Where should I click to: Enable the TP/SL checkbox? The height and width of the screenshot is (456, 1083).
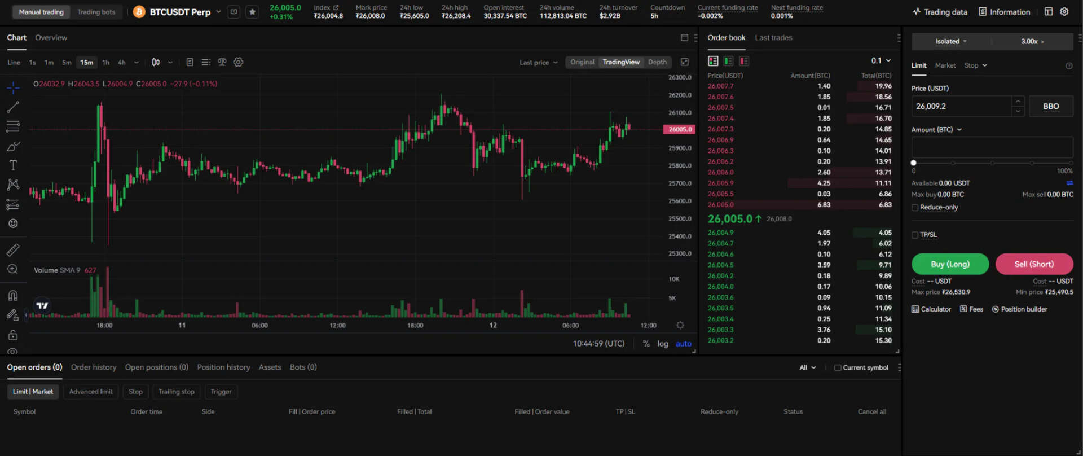pyautogui.click(x=915, y=235)
